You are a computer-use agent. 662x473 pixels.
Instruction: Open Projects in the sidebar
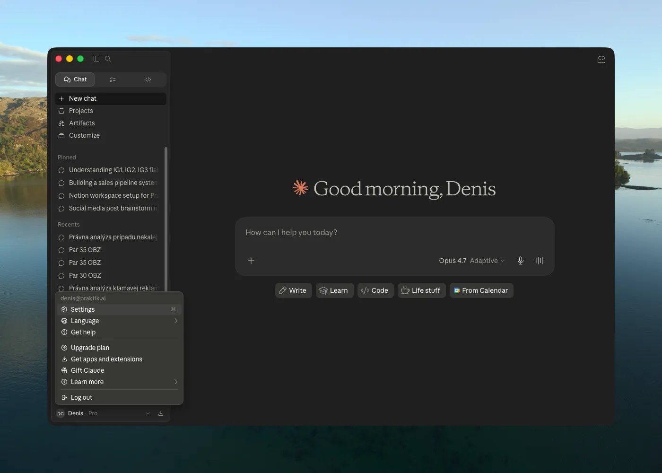[111, 111]
